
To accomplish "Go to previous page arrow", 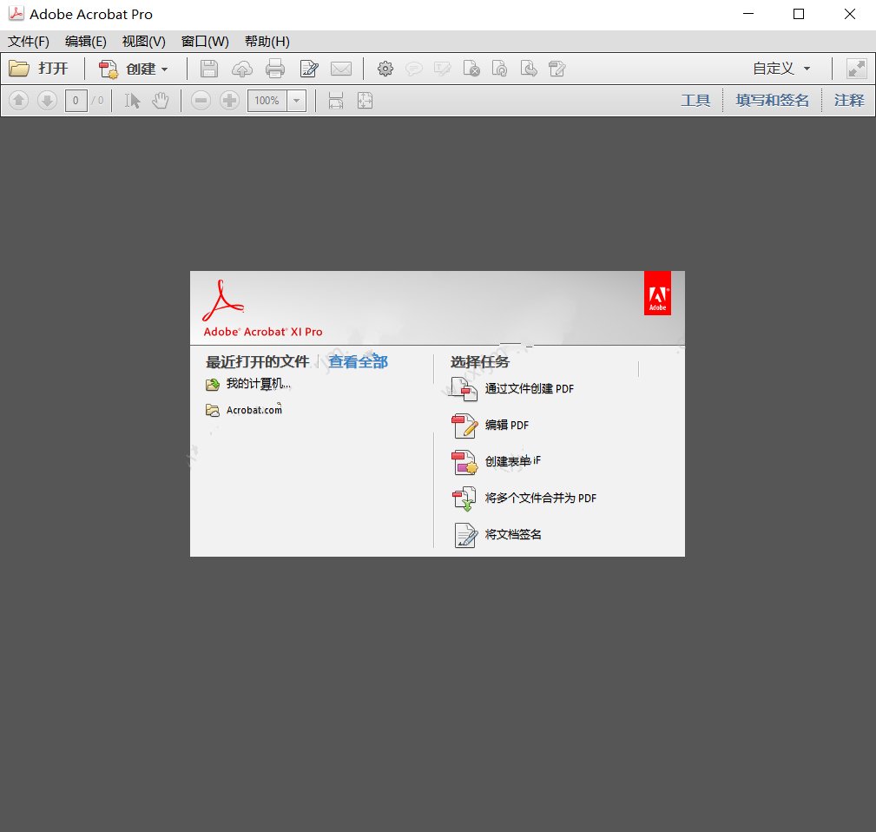I will tap(18, 101).
